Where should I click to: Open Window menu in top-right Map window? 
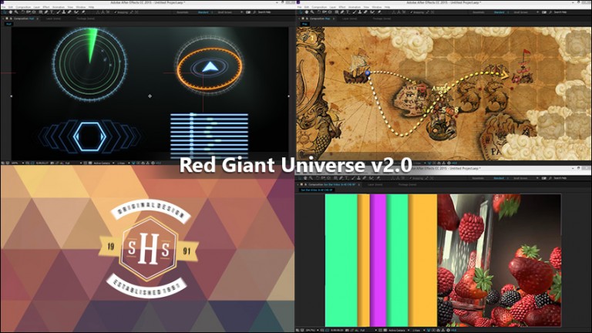click(377, 7)
